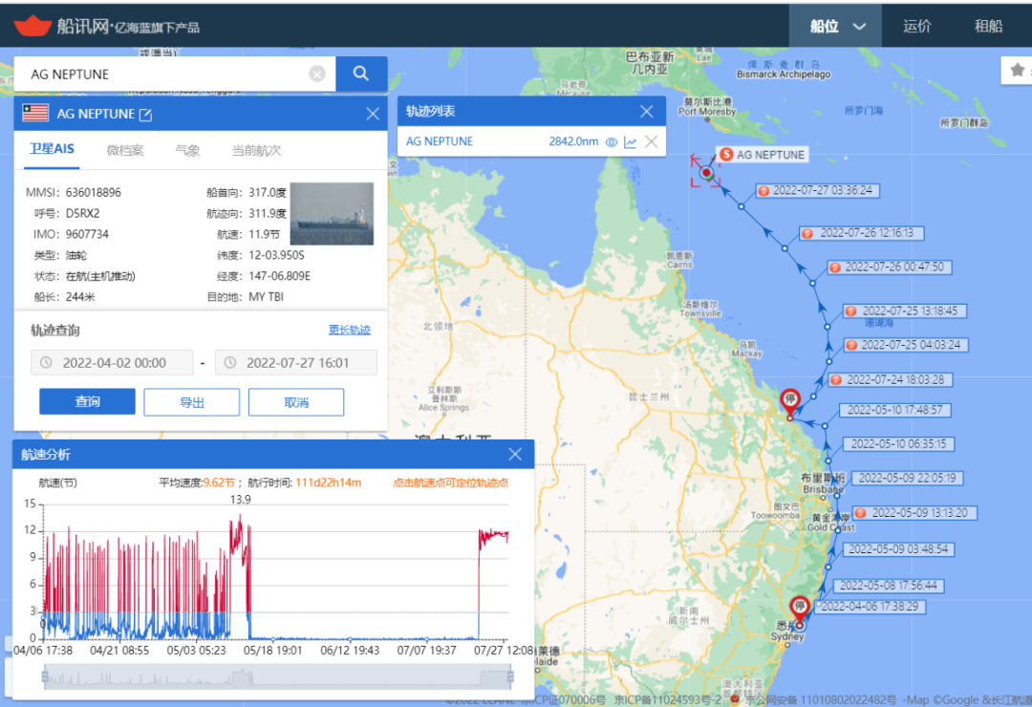Toggle AG NEPTUNE track visibility eye icon
This screenshot has width=1032, height=707.
pyautogui.click(x=612, y=141)
